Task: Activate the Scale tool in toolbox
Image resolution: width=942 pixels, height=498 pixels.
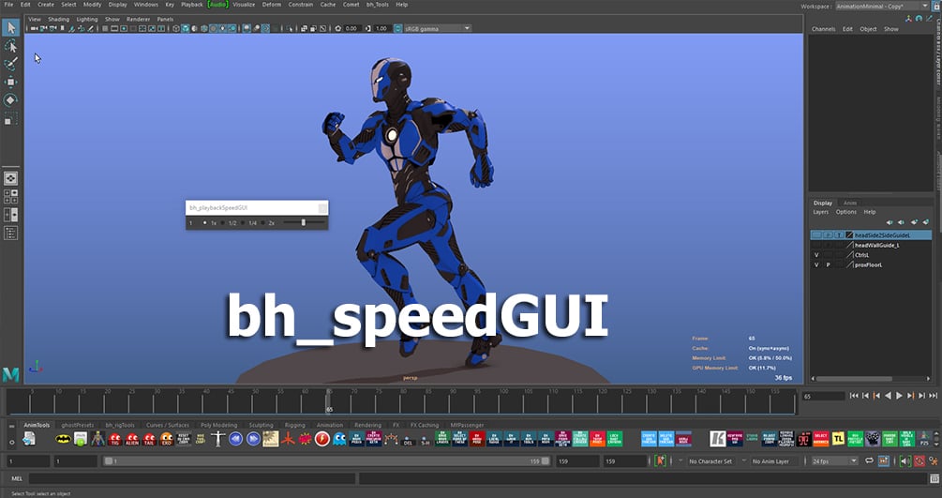Action: (x=11, y=118)
